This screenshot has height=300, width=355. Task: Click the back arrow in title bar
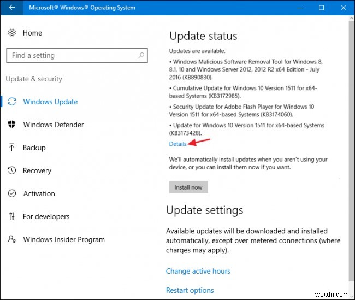coord(12,8)
